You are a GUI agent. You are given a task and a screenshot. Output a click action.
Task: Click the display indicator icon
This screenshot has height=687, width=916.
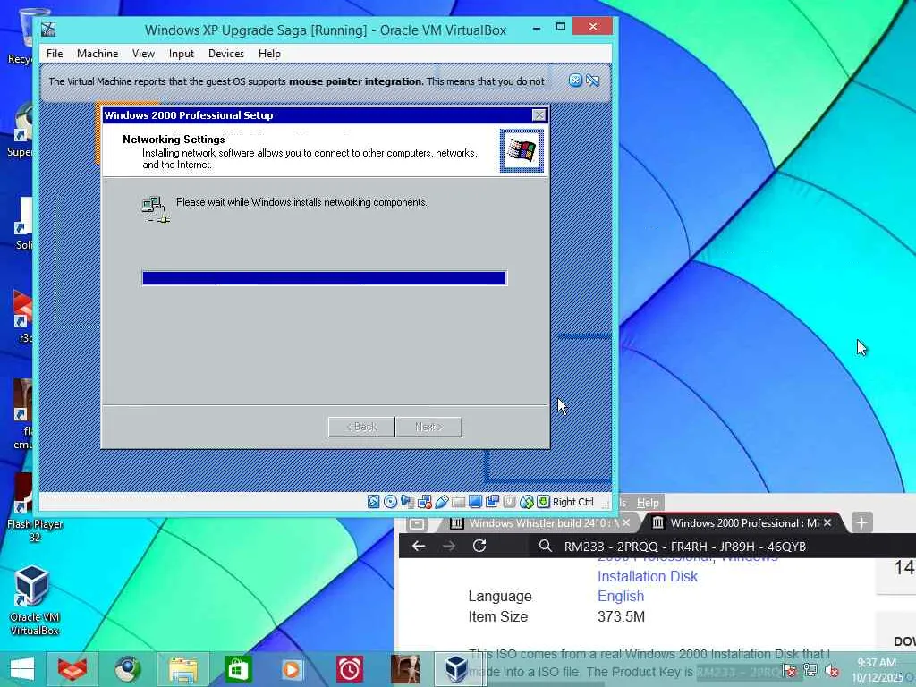(x=476, y=501)
